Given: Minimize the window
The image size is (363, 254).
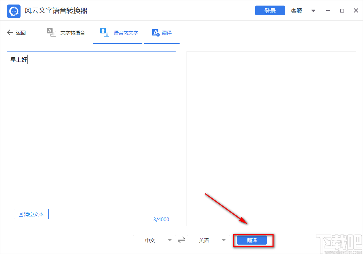Looking at the screenshot, I should click(x=328, y=11).
